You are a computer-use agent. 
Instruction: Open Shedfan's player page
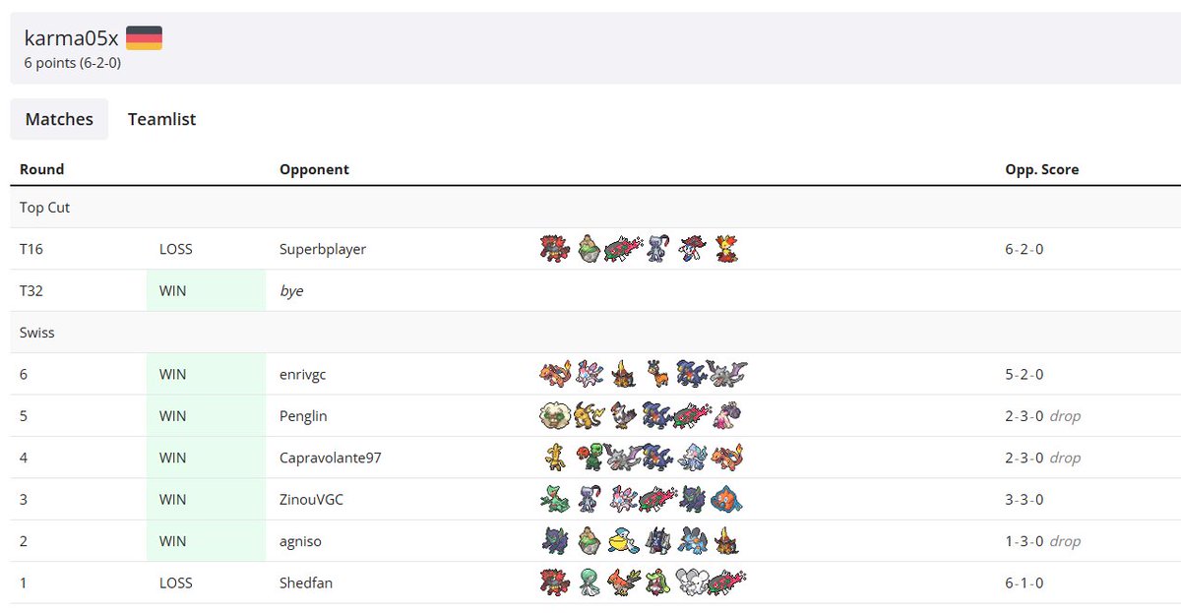click(x=306, y=582)
